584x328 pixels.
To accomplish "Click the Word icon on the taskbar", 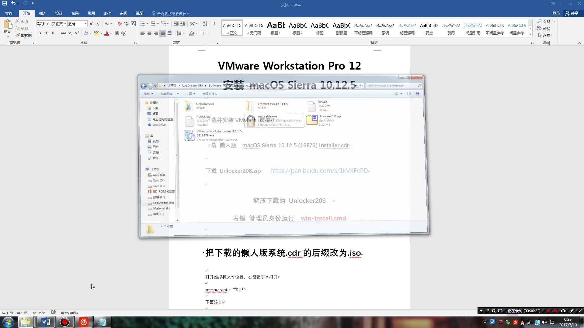I will (x=46, y=322).
